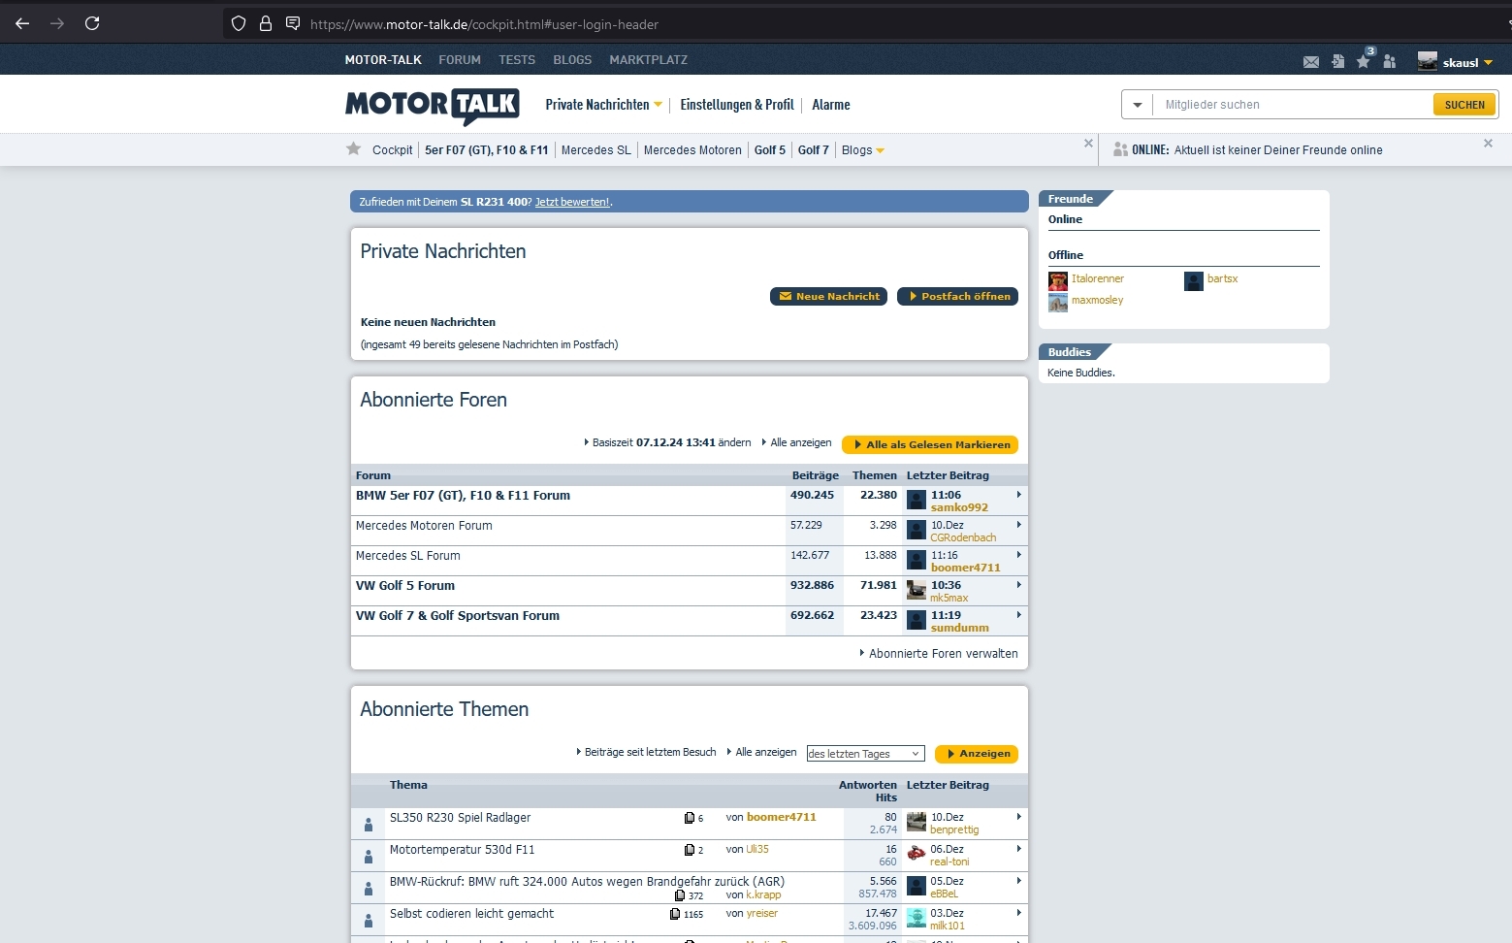
Task: Open VW Golf 5 Forum link
Action: (x=405, y=586)
